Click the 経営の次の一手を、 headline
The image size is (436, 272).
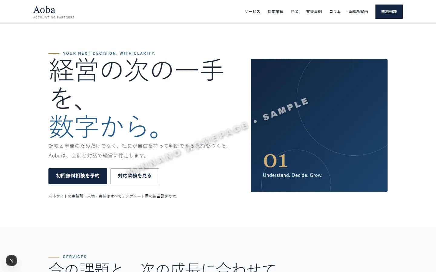(136, 84)
